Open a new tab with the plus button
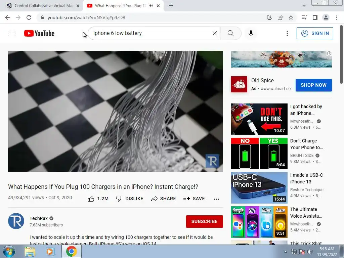This screenshot has height=258, width=344. (x=171, y=6)
